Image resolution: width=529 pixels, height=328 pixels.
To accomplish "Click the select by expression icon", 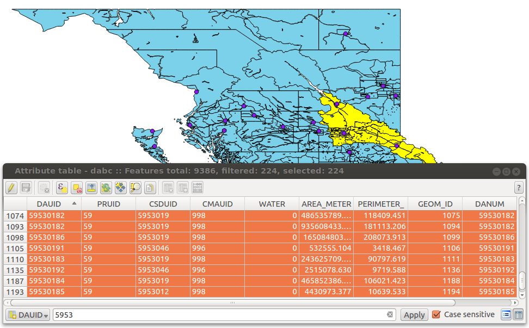I will [x=62, y=188].
